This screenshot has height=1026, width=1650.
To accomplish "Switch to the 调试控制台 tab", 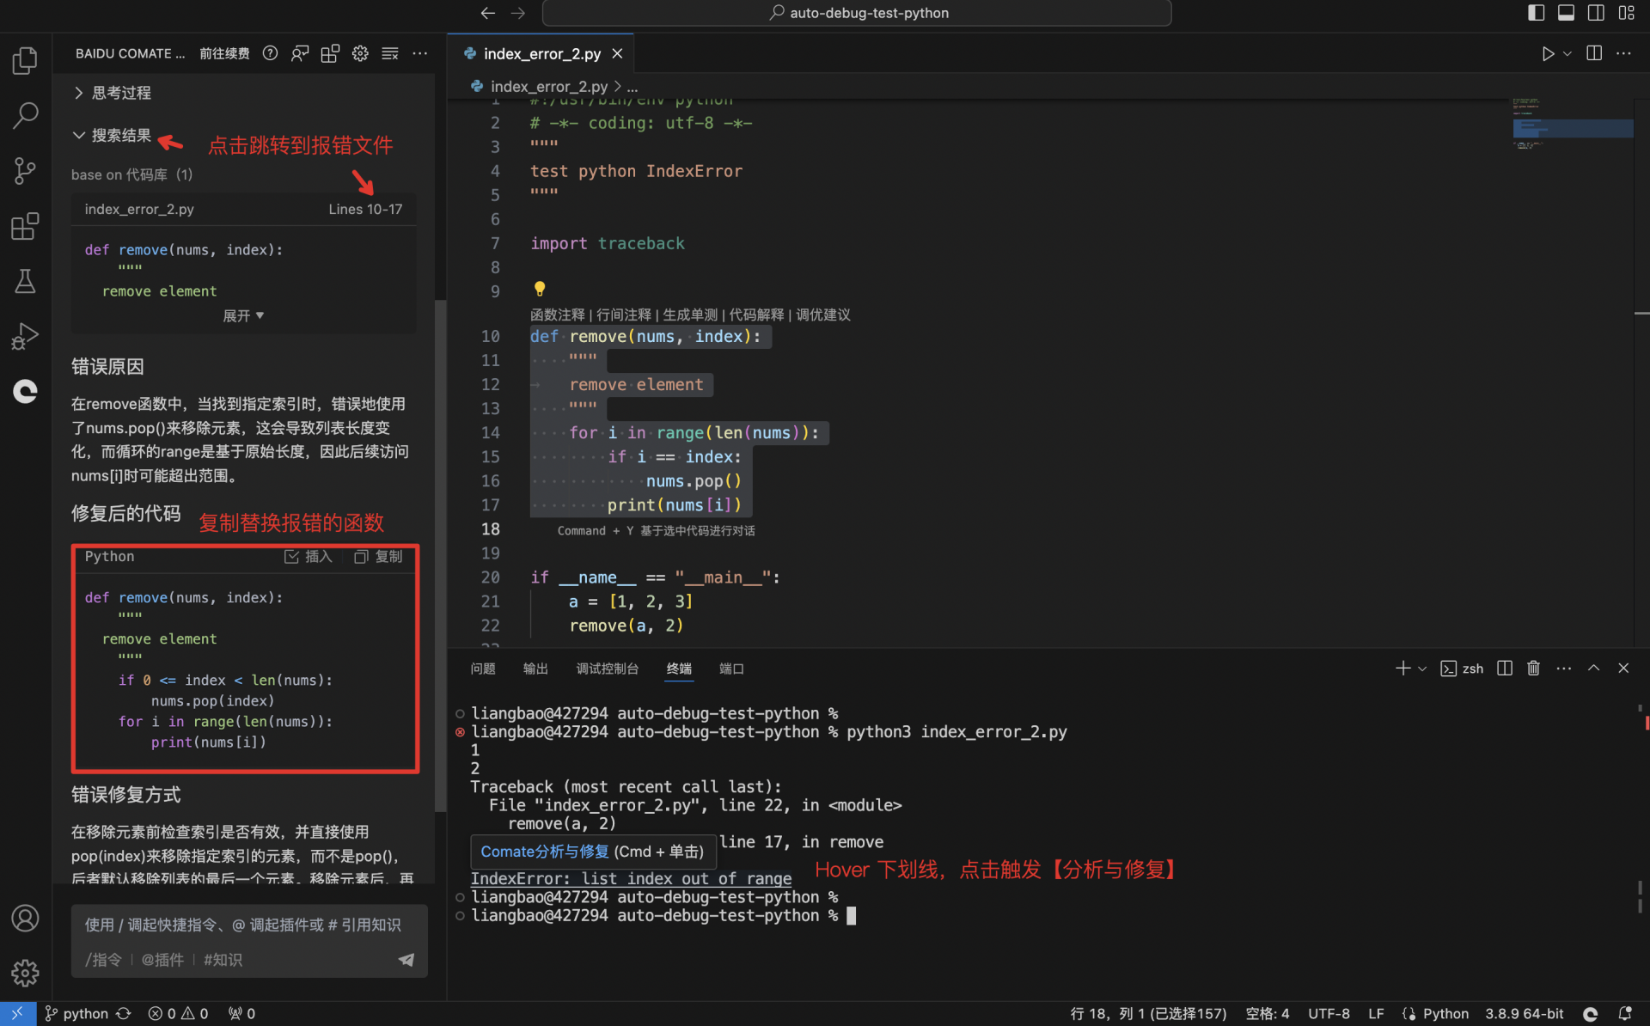I will click(608, 669).
